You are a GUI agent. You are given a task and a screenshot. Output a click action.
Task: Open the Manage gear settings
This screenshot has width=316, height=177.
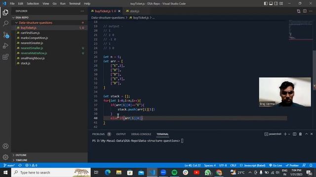(x=5, y=157)
